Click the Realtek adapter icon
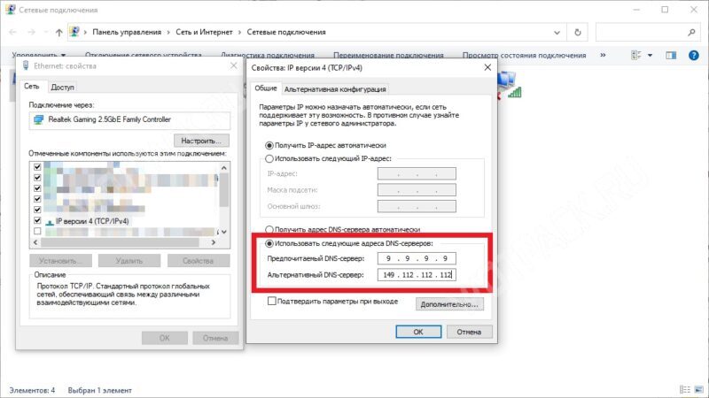 click(38, 119)
